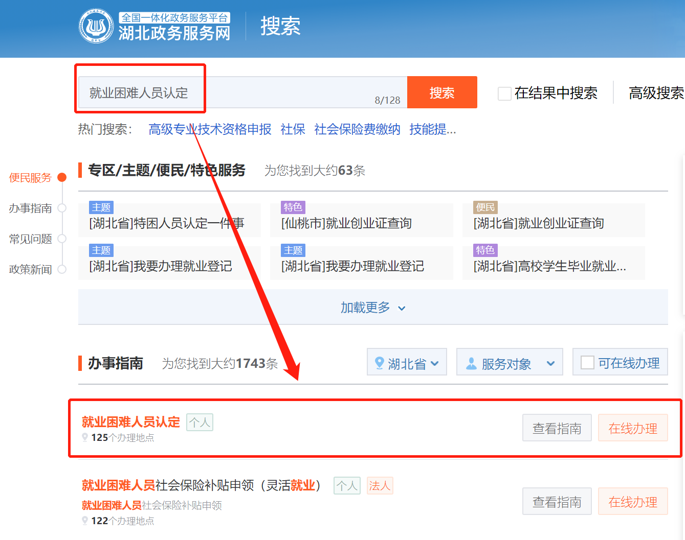Image resolution: width=685 pixels, height=540 pixels.
Task: Click location pin beside 122个办理地点
Action: click(85, 521)
